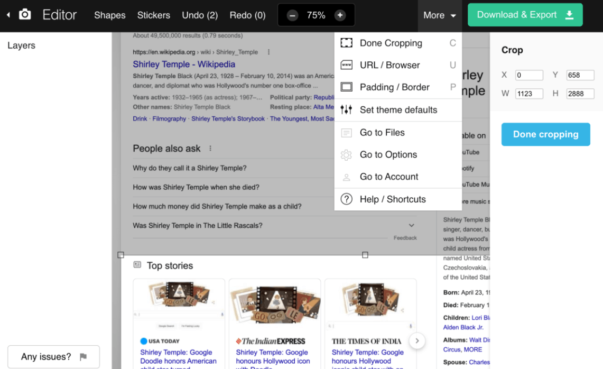Click the Go to Account person icon
Screen dimensions: 603x369
coord(346,177)
